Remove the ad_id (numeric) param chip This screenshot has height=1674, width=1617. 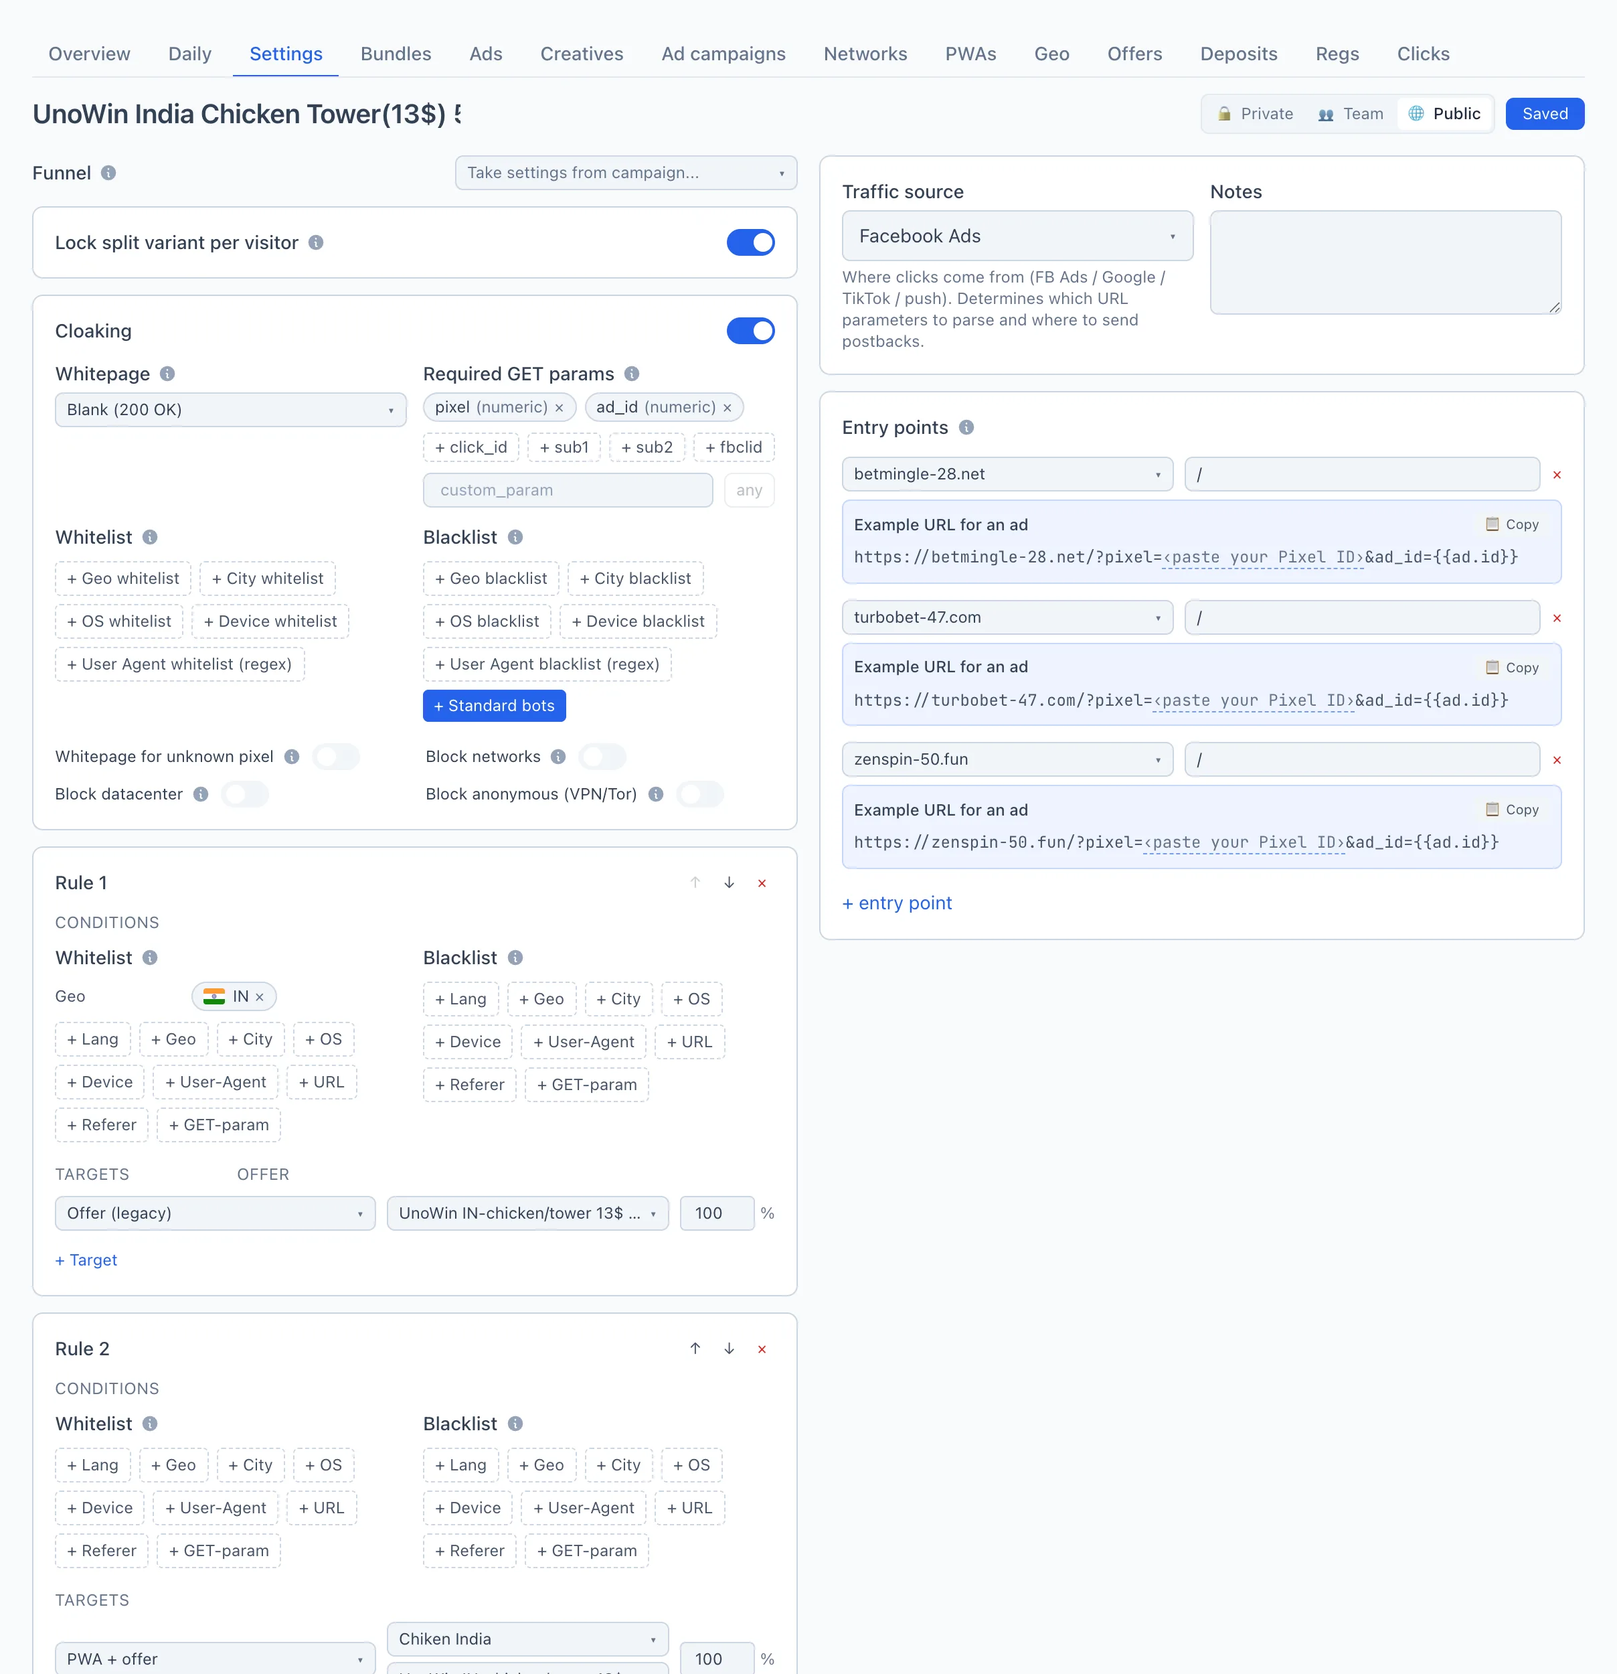coord(728,408)
